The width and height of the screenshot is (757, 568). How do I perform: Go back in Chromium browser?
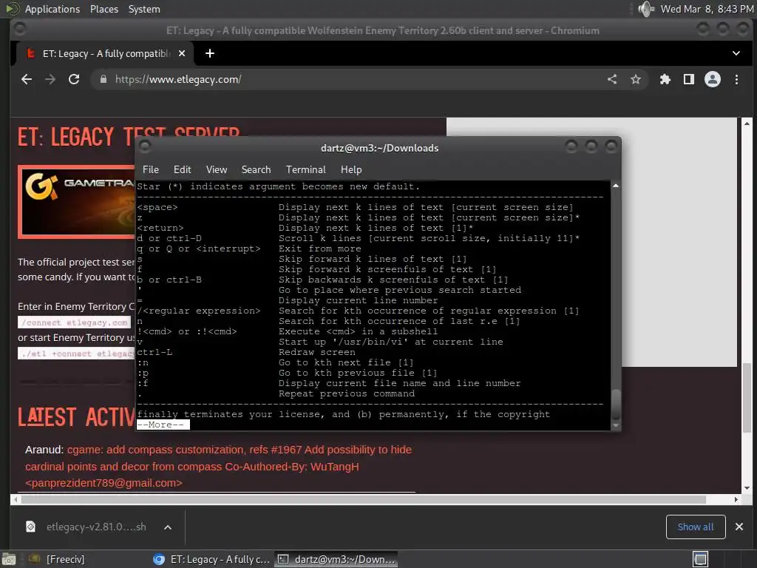point(27,79)
